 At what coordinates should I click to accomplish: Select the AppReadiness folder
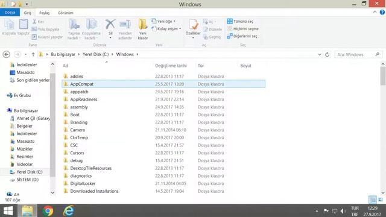pos(163,99)
